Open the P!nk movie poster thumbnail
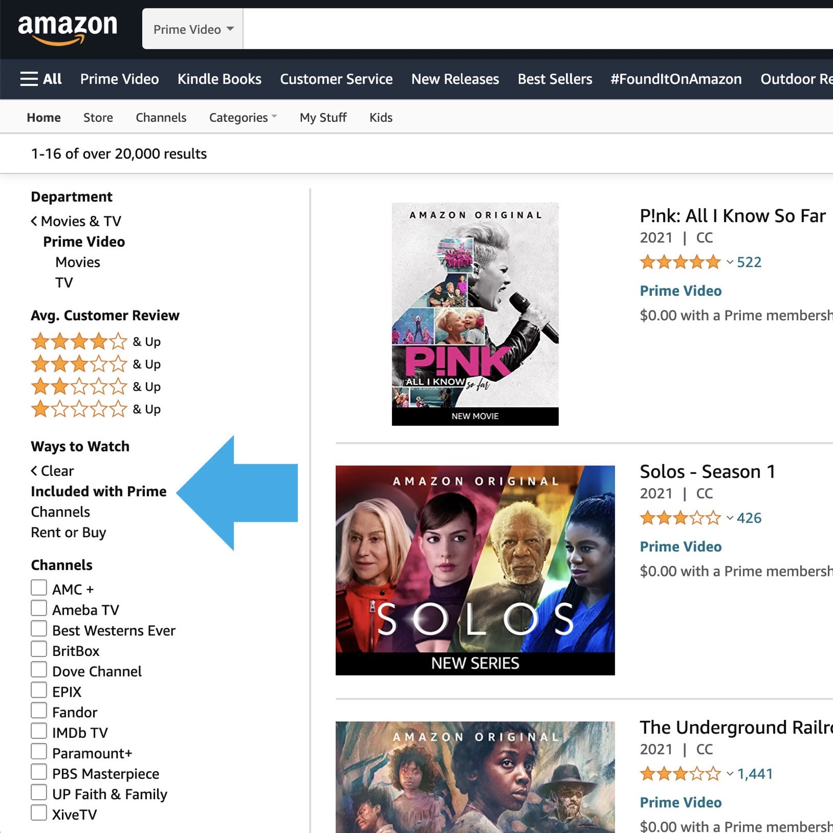The width and height of the screenshot is (833, 833). coord(474,314)
